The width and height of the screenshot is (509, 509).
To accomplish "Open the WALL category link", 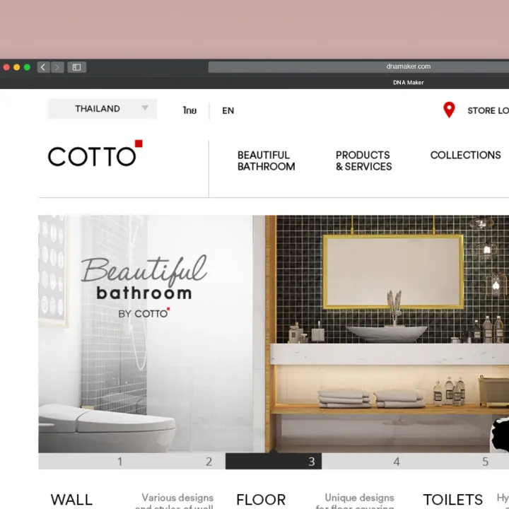I will pyautogui.click(x=71, y=500).
